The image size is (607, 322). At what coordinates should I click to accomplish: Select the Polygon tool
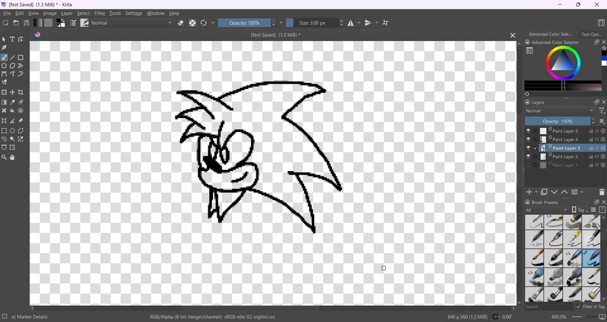coord(12,66)
